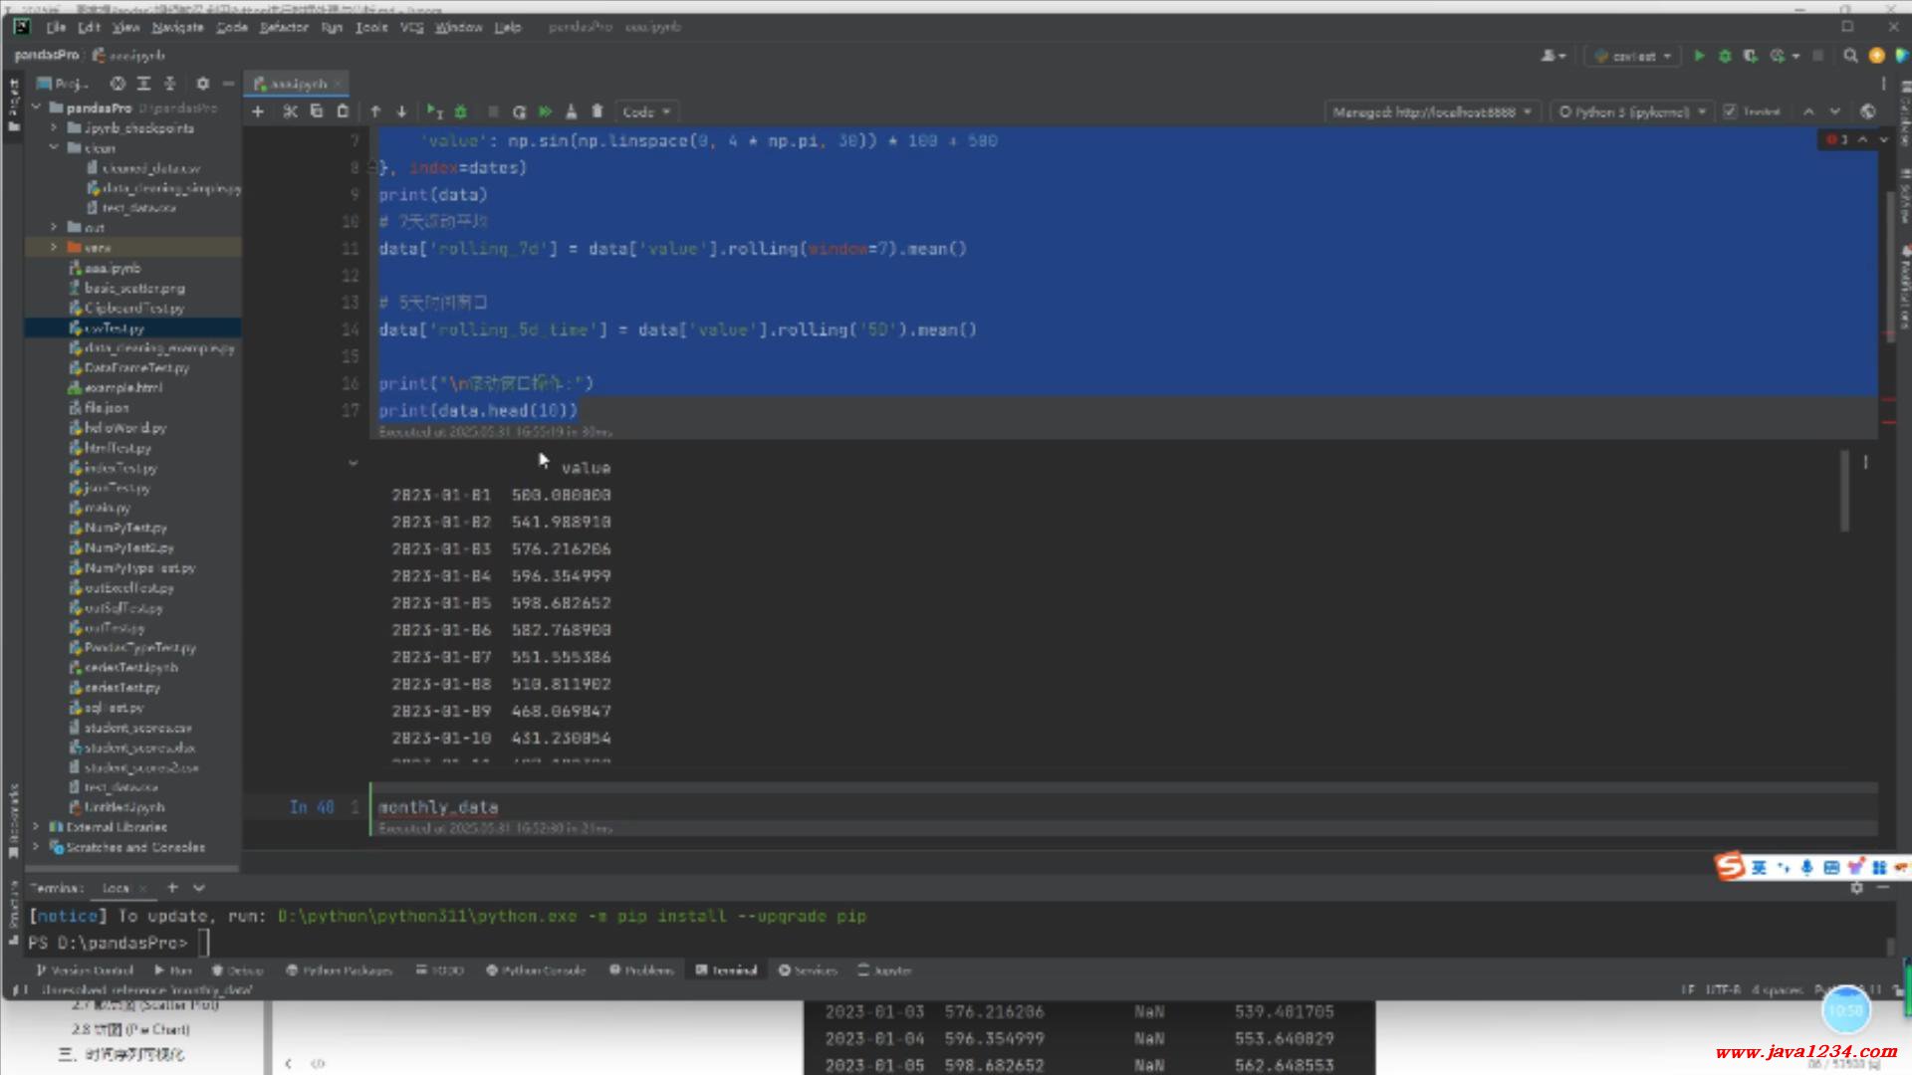Toggle the Trusted notebook checkbox
Screen dimensions: 1912x1075
(1731, 111)
